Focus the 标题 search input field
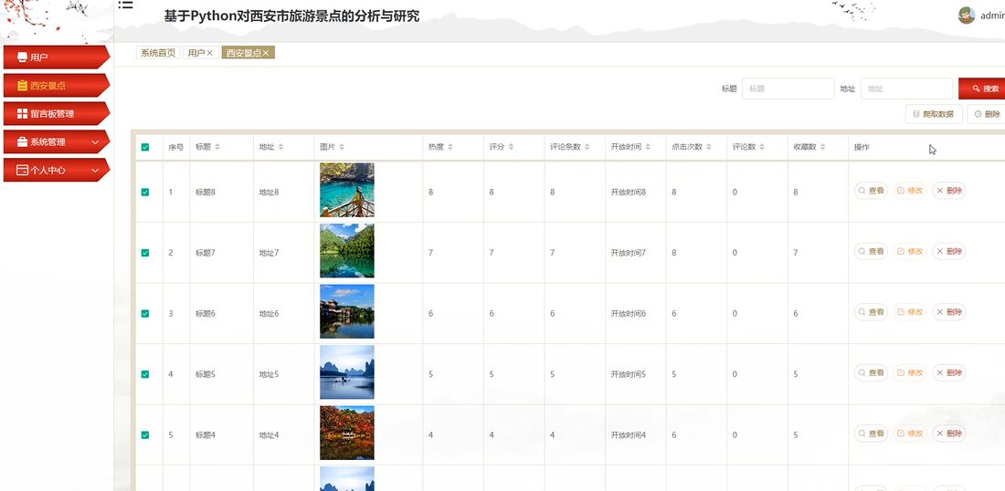 tap(788, 89)
